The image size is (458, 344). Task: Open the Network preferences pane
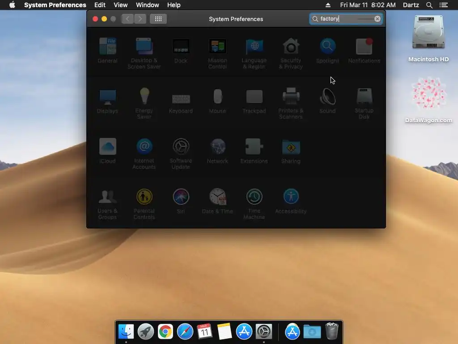pyautogui.click(x=218, y=151)
